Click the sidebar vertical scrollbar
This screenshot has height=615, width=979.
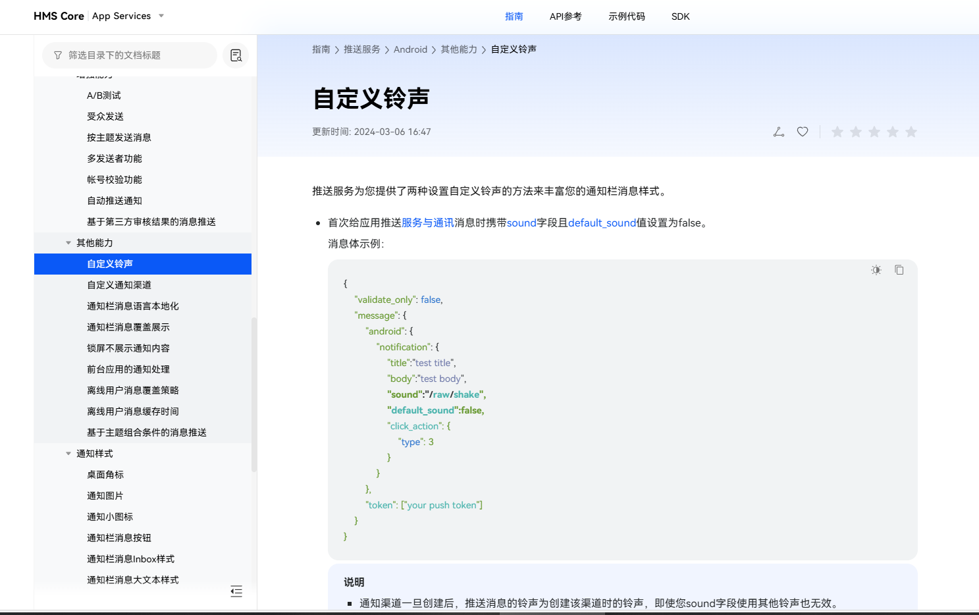[254, 395]
